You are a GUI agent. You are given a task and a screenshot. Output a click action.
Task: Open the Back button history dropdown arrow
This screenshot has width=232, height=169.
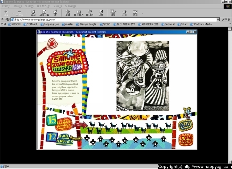13,13
